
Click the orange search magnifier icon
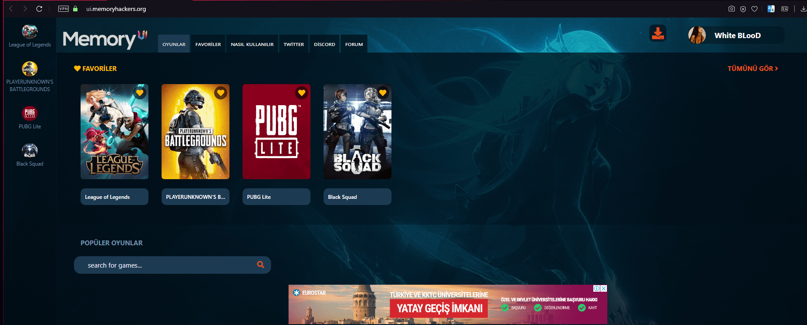pos(261,265)
